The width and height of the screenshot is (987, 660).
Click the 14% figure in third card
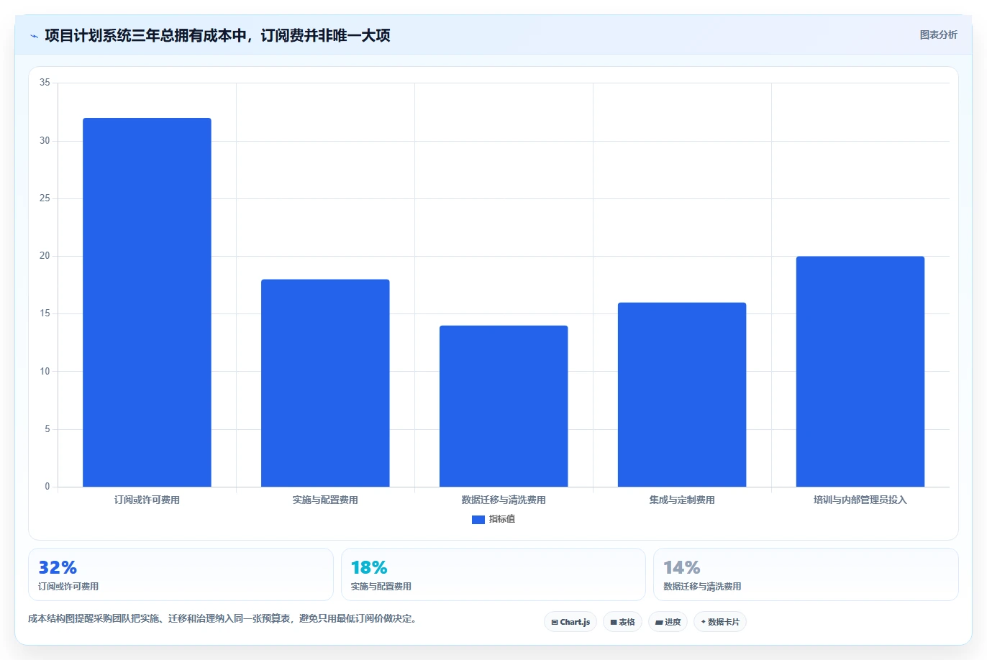tap(682, 567)
